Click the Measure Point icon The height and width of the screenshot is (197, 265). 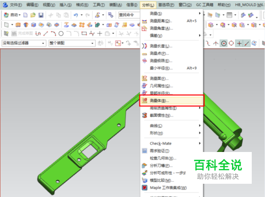pos(145,53)
